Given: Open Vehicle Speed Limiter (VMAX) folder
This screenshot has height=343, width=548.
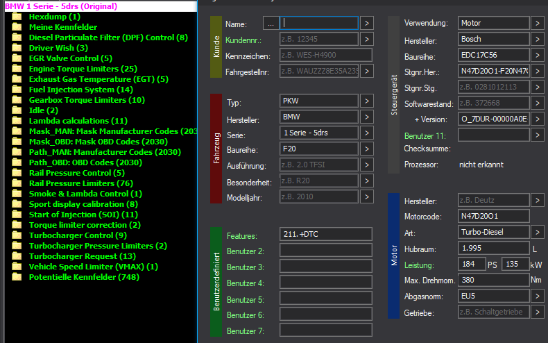Looking at the screenshot, I should 94,267.
